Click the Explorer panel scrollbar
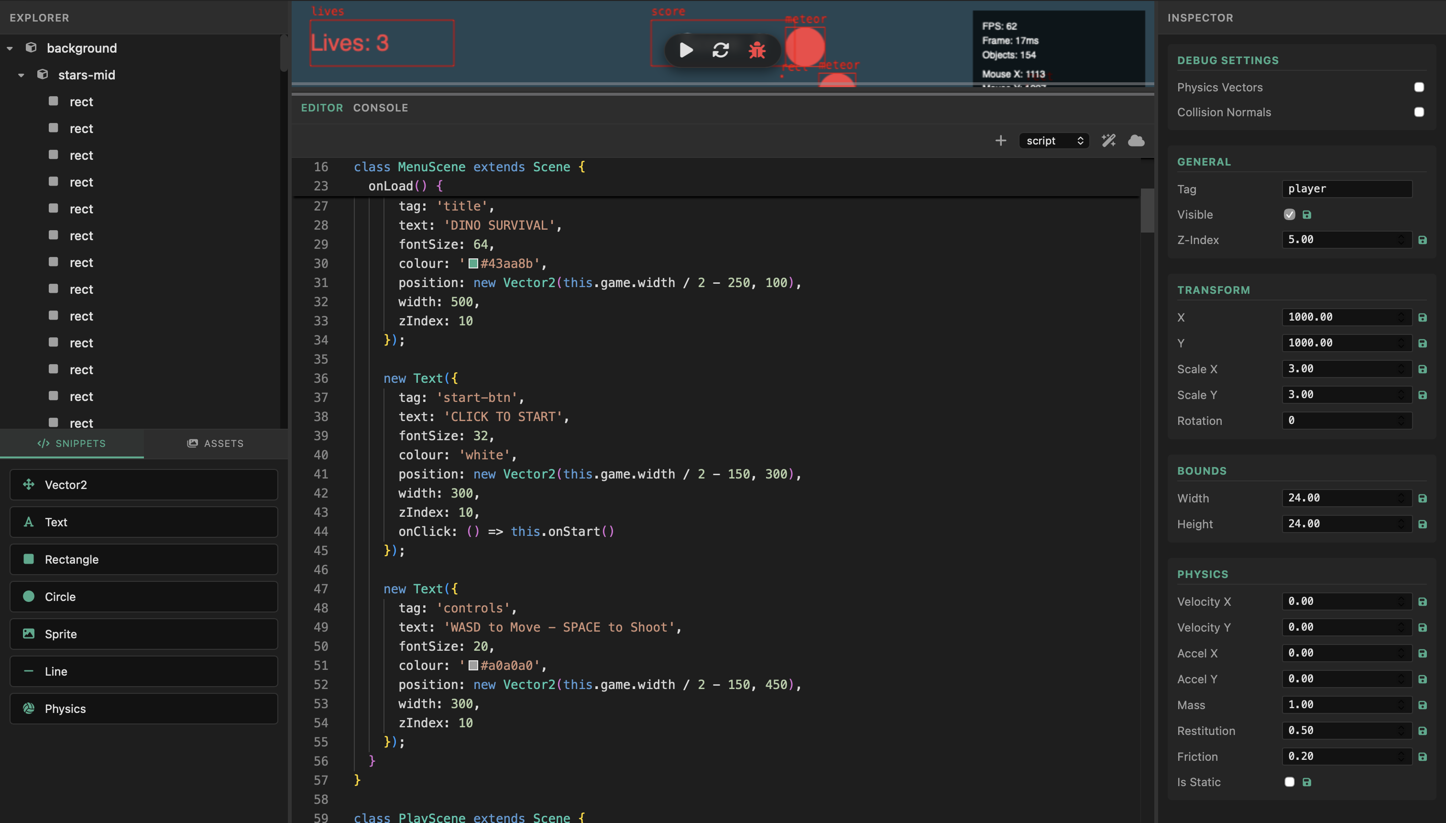The width and height of the screenshot is (1446, 823). coord(284,54)
